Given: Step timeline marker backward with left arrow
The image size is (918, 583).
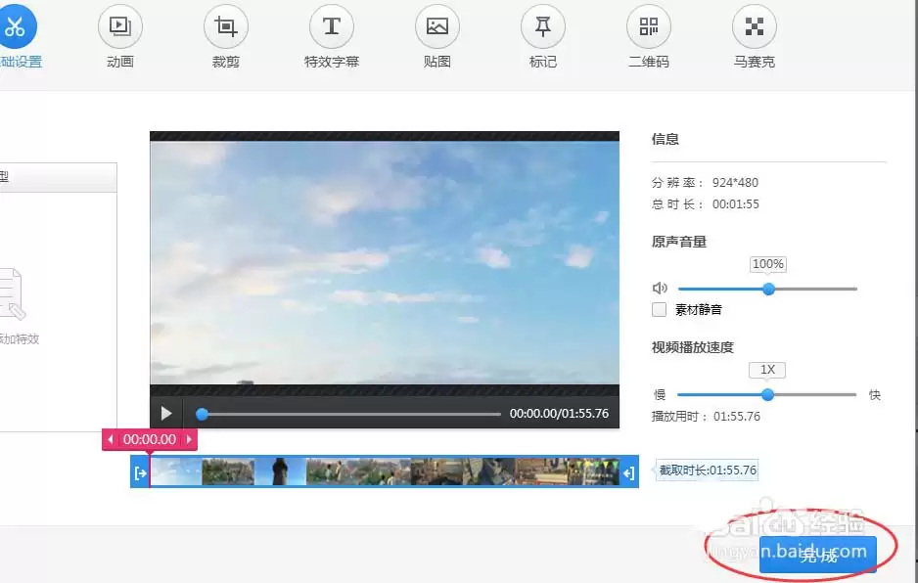Looking at the screenshot, I should 110,439.
